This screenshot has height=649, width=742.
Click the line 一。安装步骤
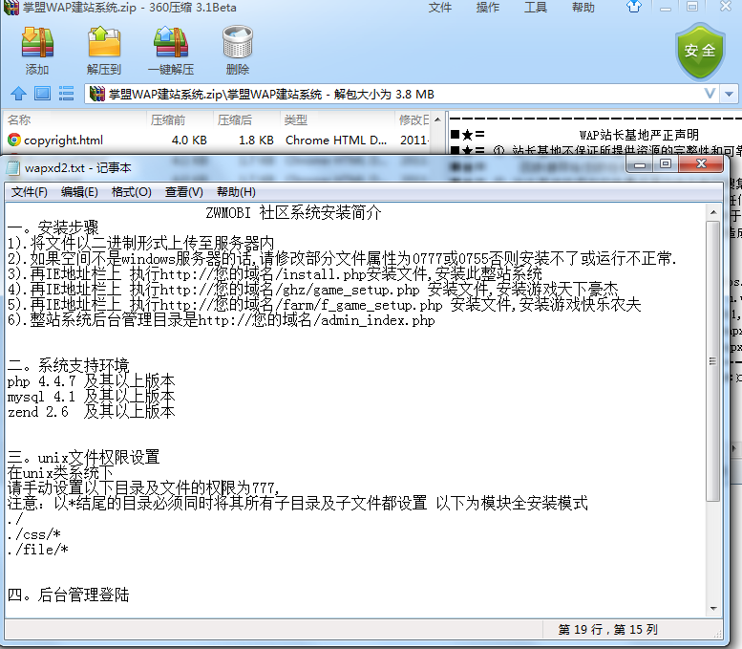(x=53, y=227)
